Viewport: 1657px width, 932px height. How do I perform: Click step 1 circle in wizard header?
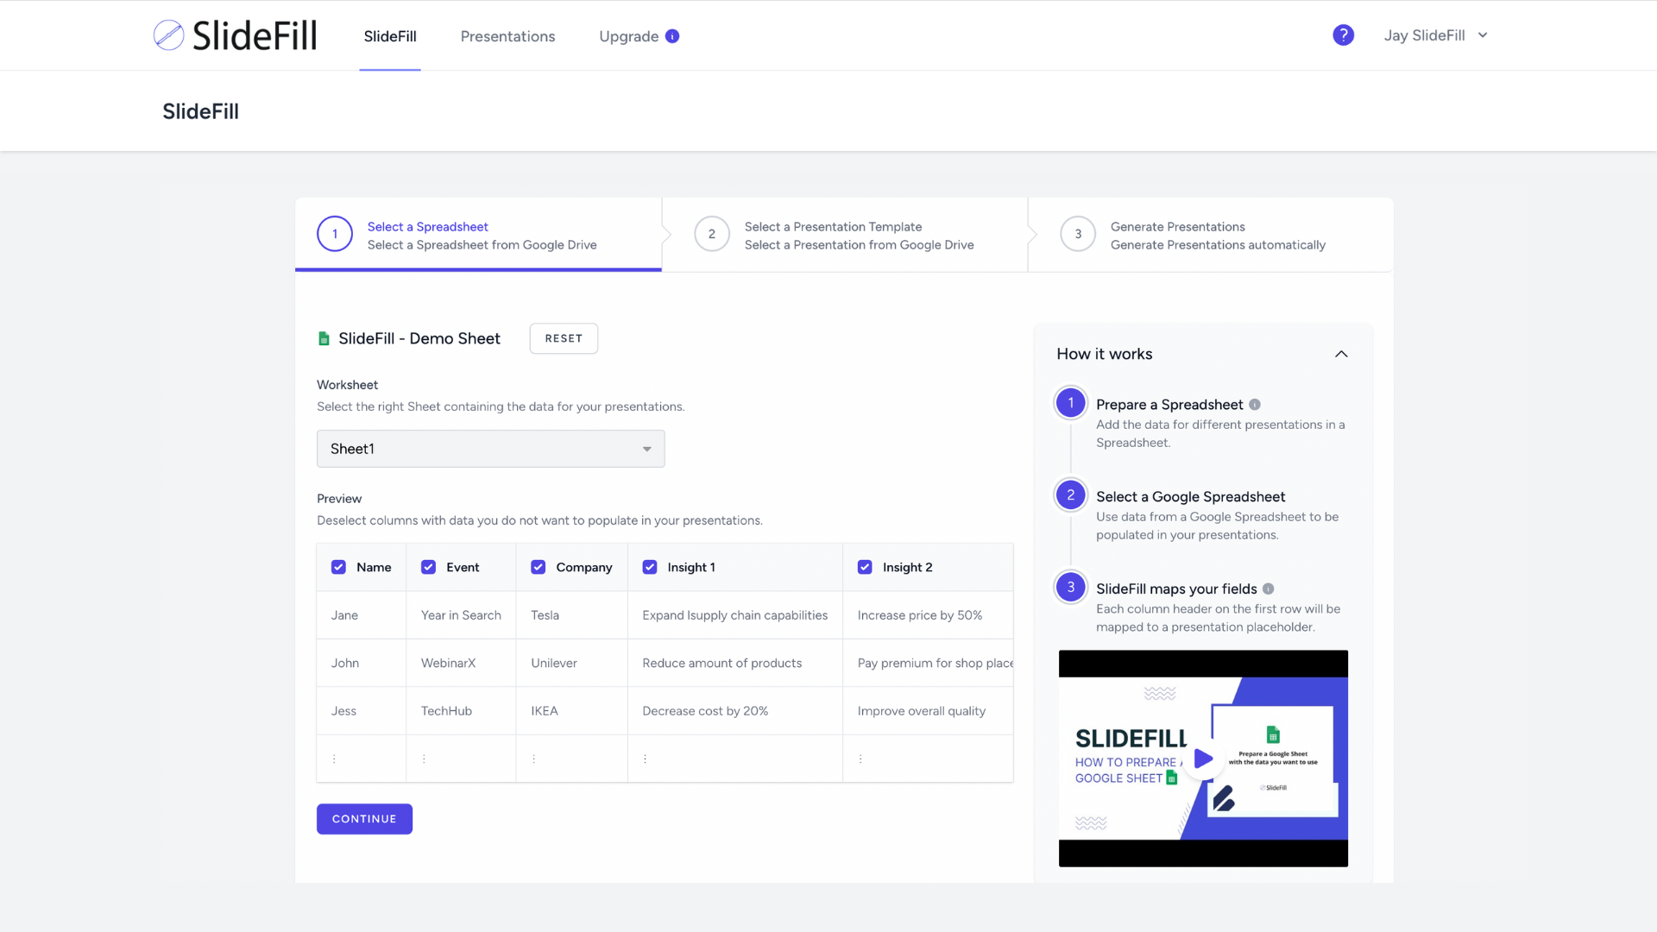coord(335,234)
